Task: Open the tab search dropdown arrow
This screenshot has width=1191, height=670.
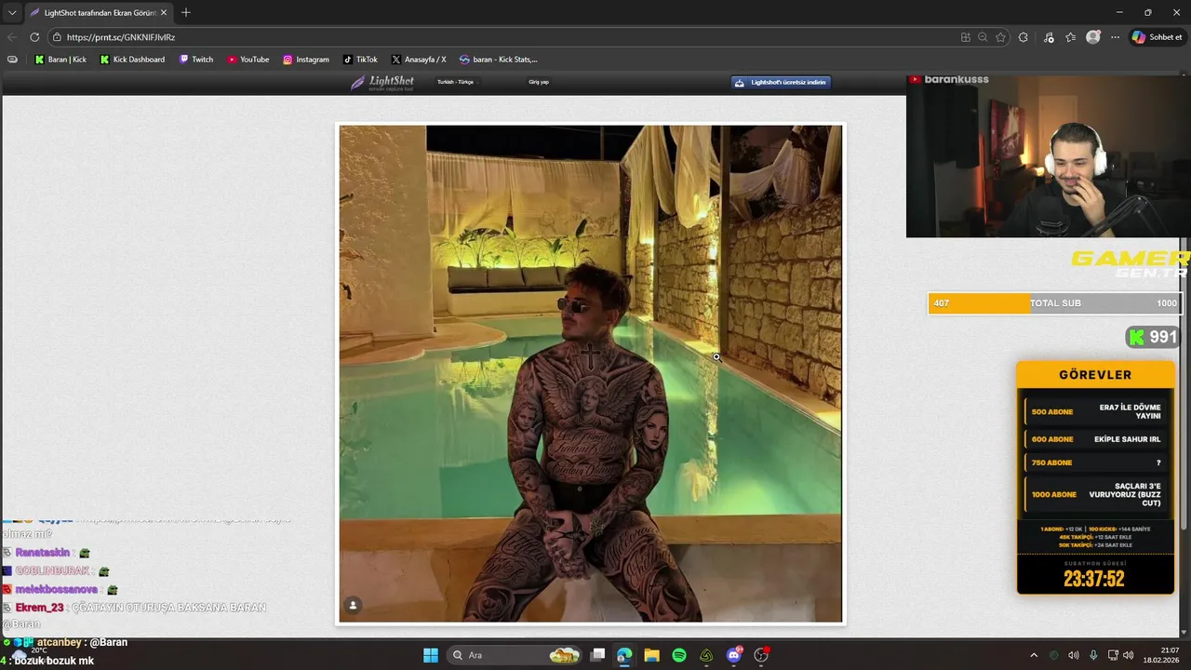Action: click(12, 13)
